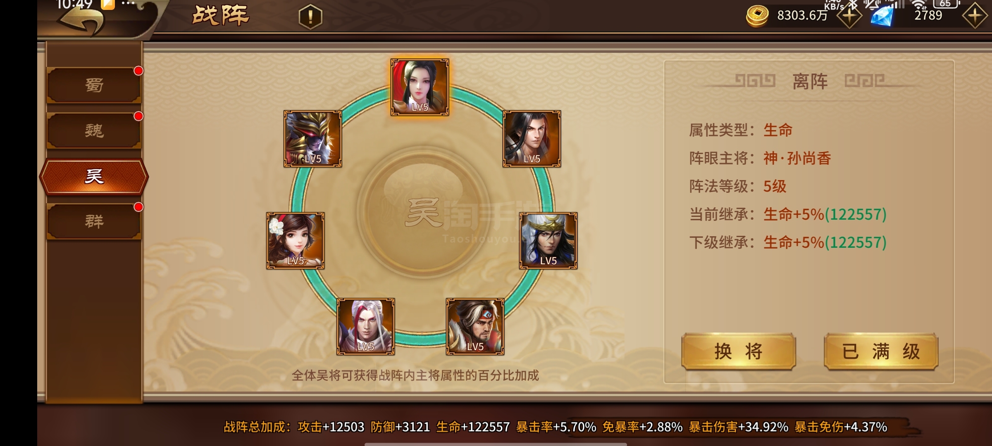Select the top female hero portrait

[420, 87]
